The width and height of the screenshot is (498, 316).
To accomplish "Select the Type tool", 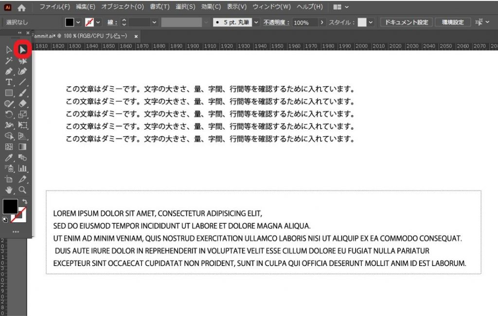I will coord(9,82).
